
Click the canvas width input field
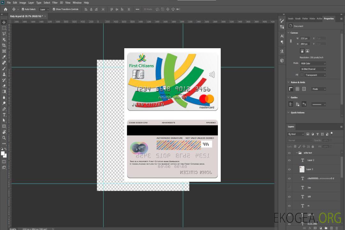click(304, 38)
